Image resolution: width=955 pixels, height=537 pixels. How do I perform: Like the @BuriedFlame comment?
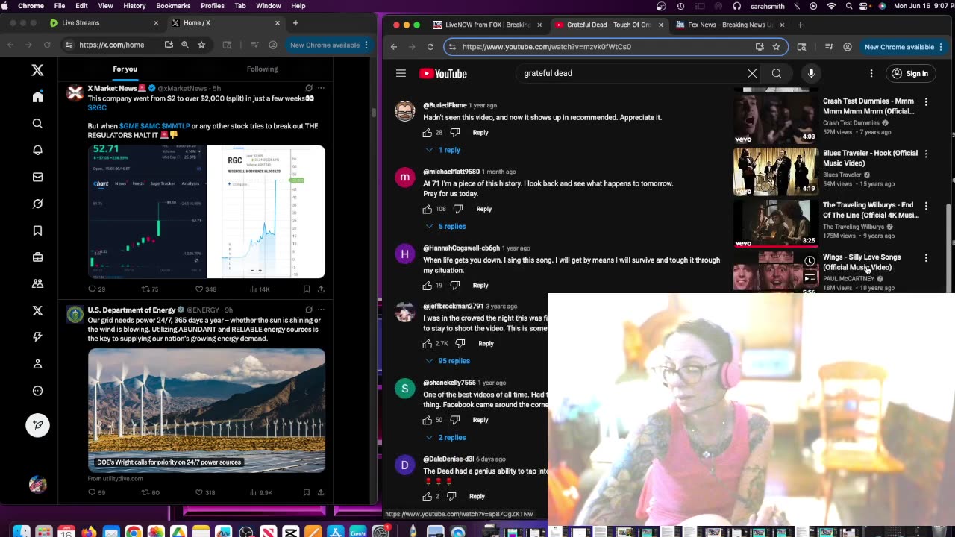point(428,133)
